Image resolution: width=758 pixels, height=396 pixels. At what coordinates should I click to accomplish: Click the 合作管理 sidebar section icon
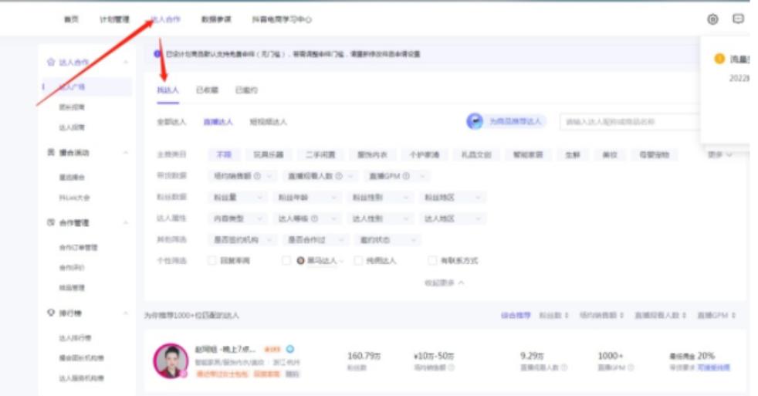51,222
